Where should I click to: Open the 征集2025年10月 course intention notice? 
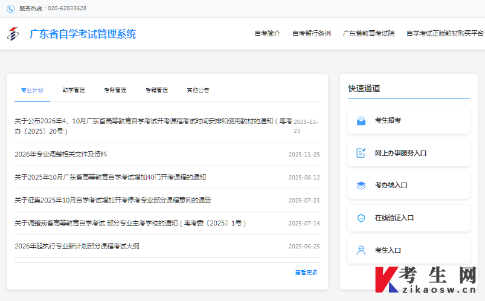point(113,200)
